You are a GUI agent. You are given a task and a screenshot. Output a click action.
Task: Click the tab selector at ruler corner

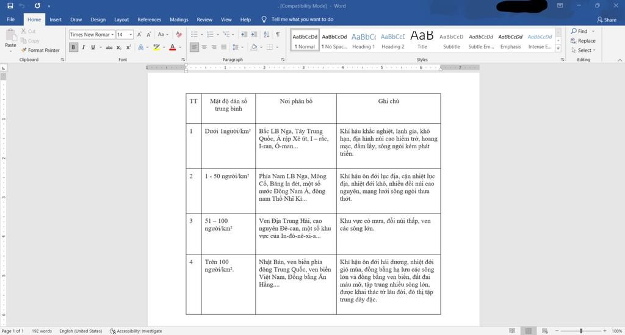point(4,68)
